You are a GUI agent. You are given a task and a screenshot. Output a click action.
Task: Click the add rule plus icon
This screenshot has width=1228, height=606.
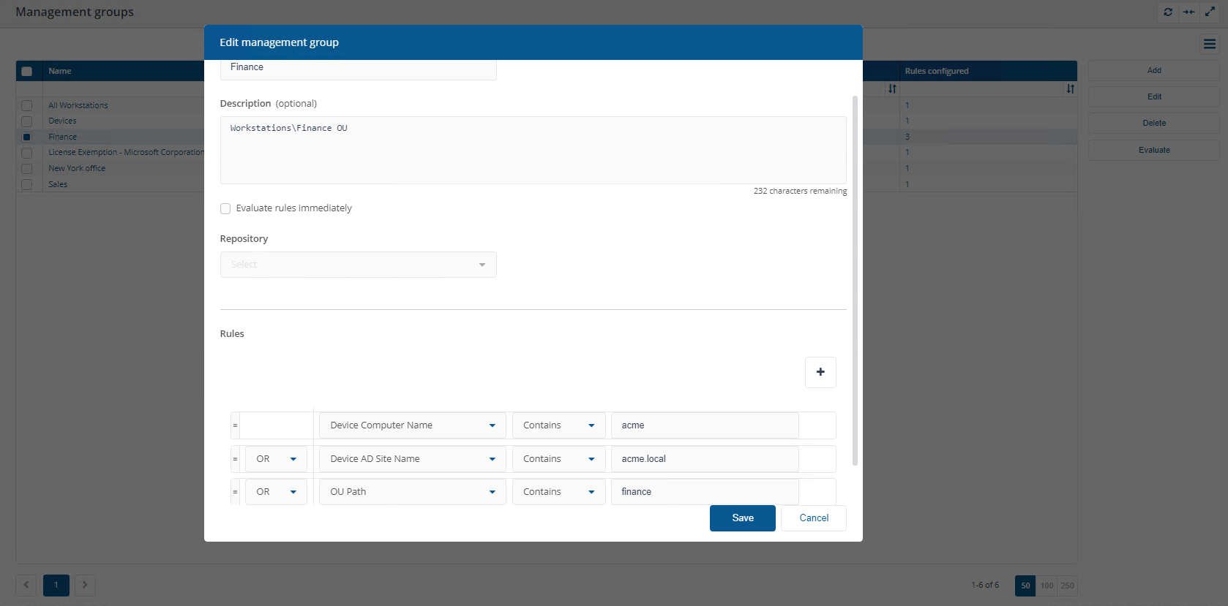pyautogui.click(x=820, y=372)
